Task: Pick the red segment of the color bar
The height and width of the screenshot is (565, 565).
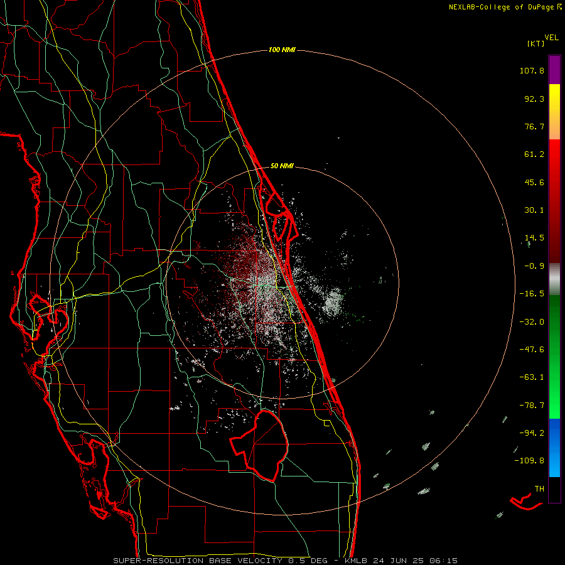Action: point(554,201)
